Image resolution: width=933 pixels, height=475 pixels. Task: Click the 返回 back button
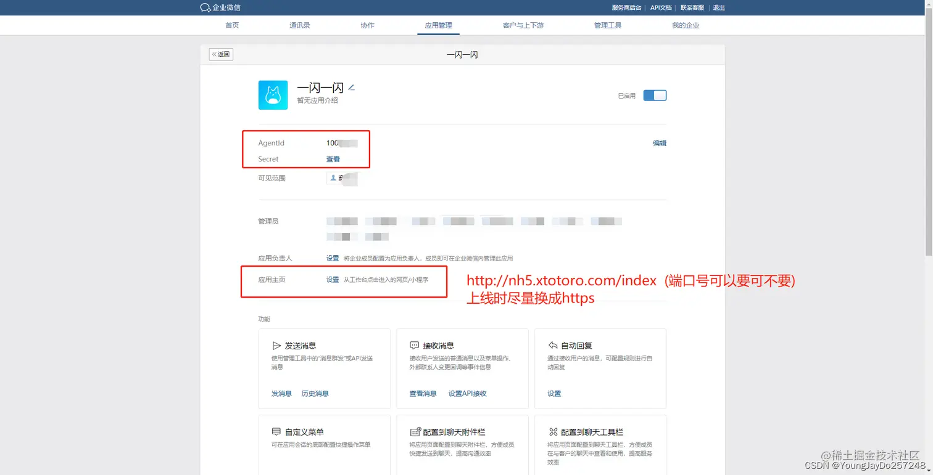point(220,54)
